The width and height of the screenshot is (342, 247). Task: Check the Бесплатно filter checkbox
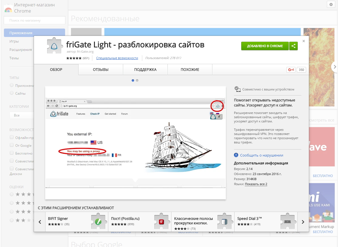coord(12,153)
